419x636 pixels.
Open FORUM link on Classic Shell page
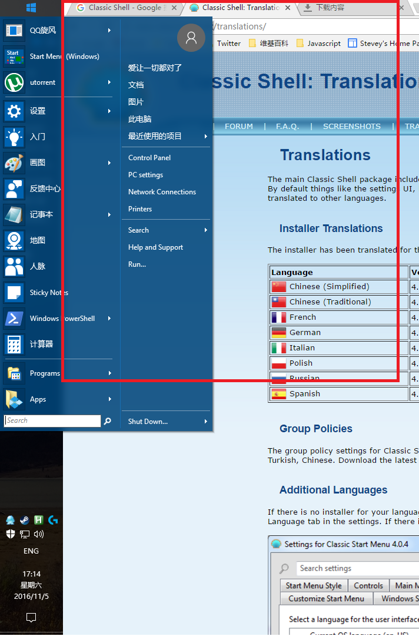click(x=239, y=126)
